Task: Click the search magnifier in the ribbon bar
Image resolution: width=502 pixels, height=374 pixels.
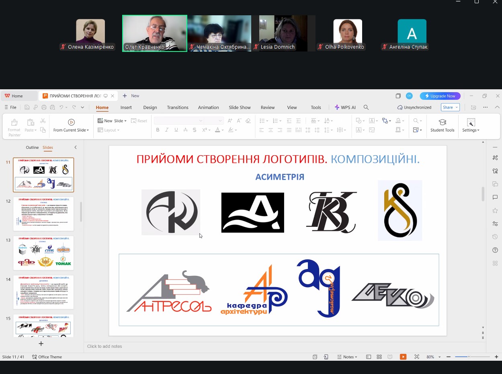Action: 366,107
